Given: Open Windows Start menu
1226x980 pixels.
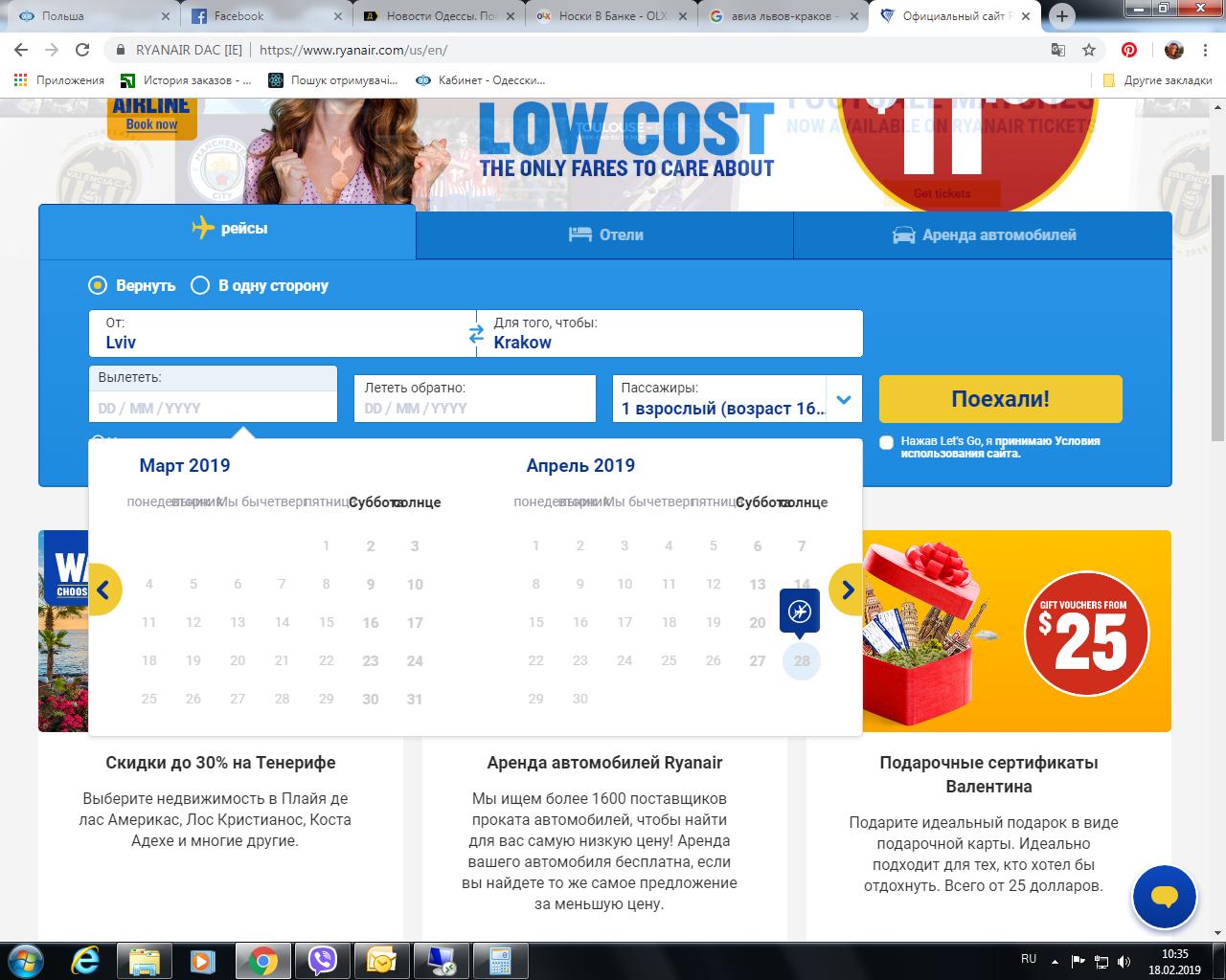Looking at the screenshot, I should 26,960.
